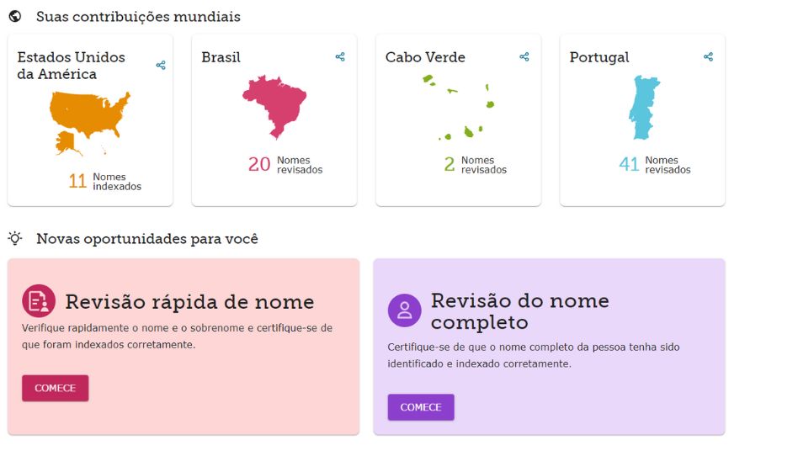Share the Cabo Verde contribution card

524,56
